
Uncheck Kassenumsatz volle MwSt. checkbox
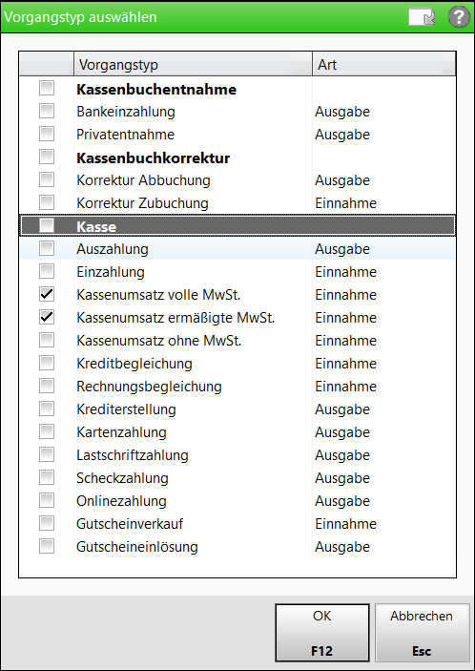pyautogui.click(x=47, y=294)
